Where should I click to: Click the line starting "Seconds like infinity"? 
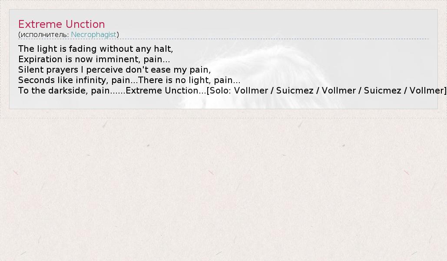(129, 80)
